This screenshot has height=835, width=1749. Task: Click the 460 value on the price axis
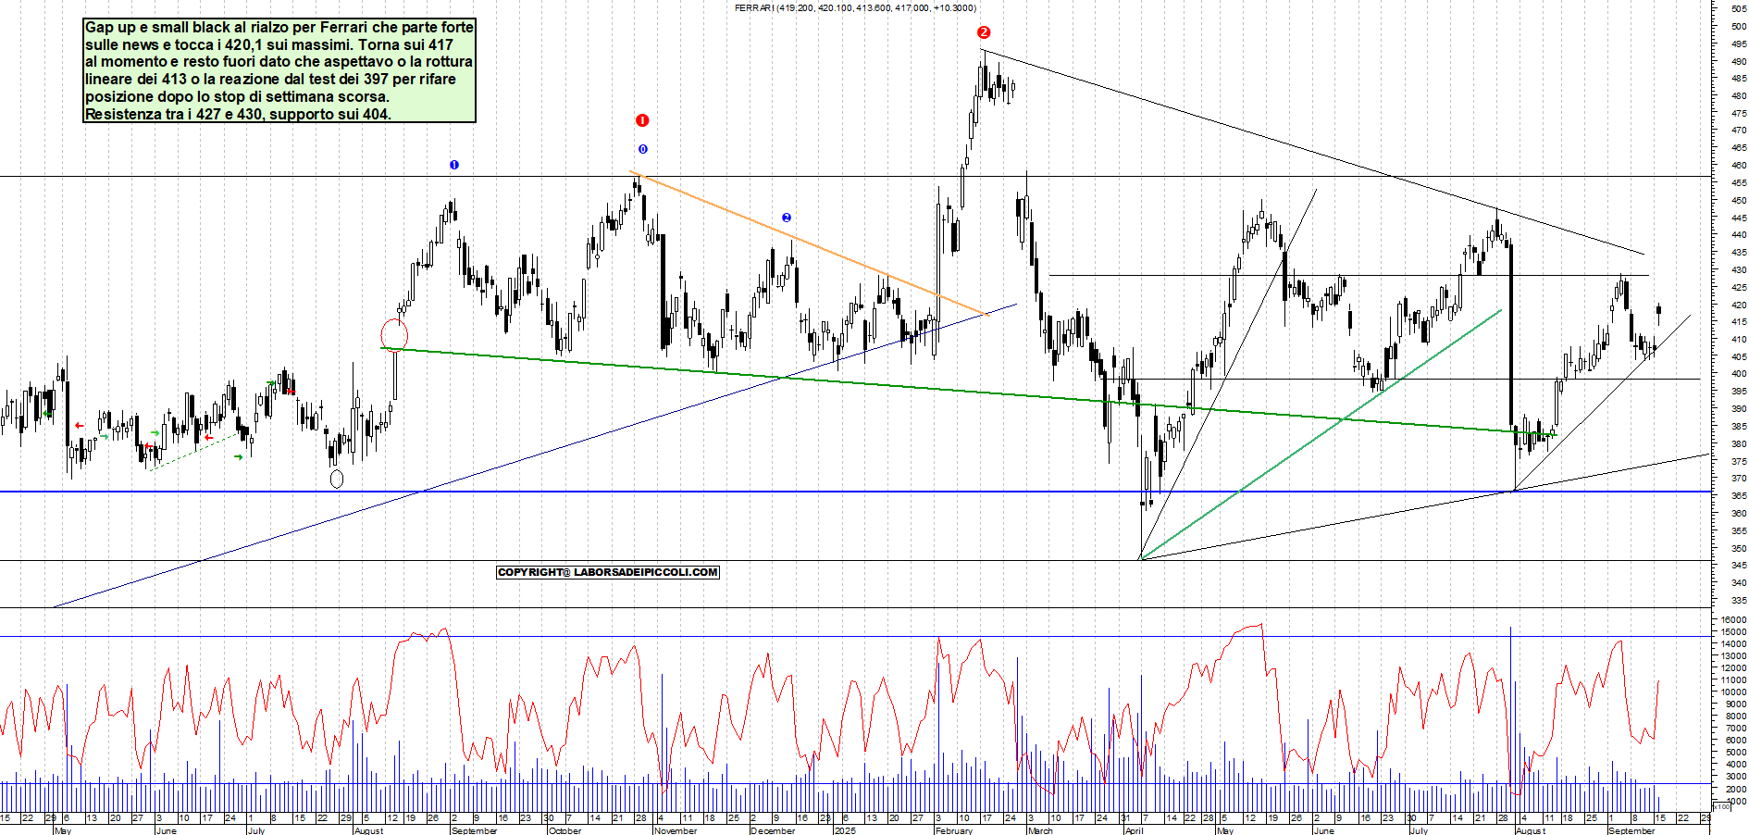coord(1739,166)
